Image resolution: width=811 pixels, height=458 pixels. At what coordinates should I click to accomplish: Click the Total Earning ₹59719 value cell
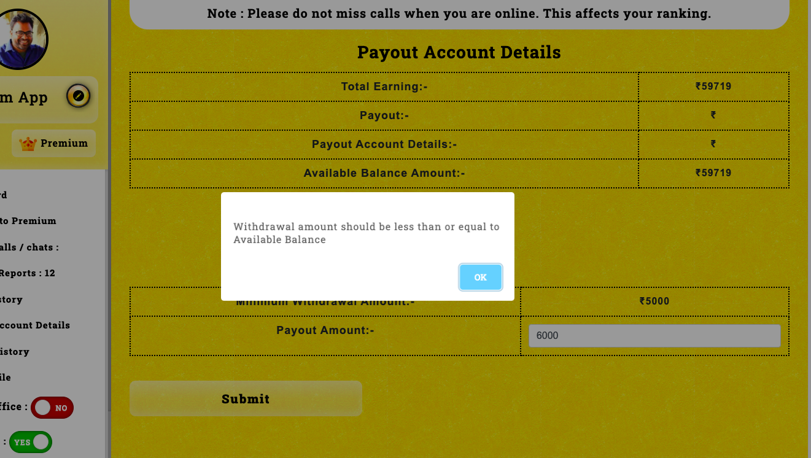713,87
